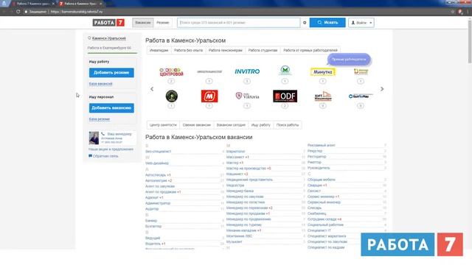Open the Минутка employer logo

[x=322, y=72]
